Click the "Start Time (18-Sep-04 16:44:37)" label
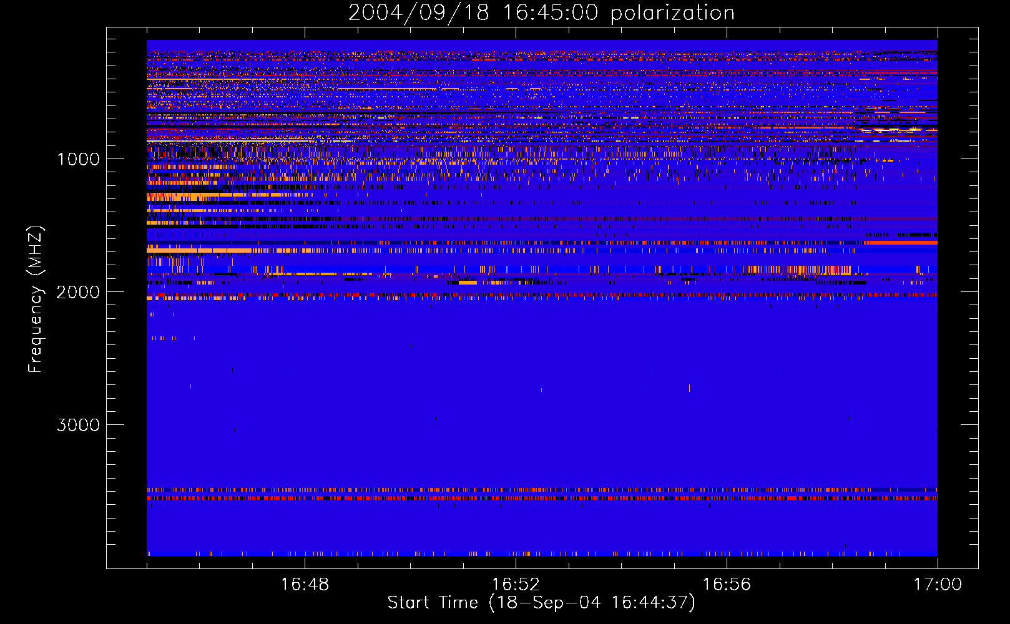The width and height of the screenshot is (1010, 624). [x=541, y=603]
